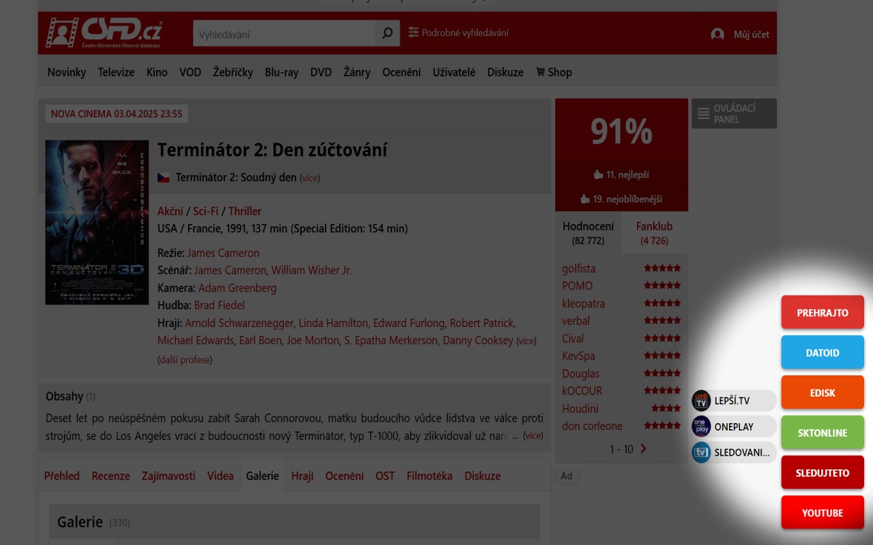Click the green SKTONLINE button
The height and width of the screenshot is (545, 873).
(x=823, y=433)
